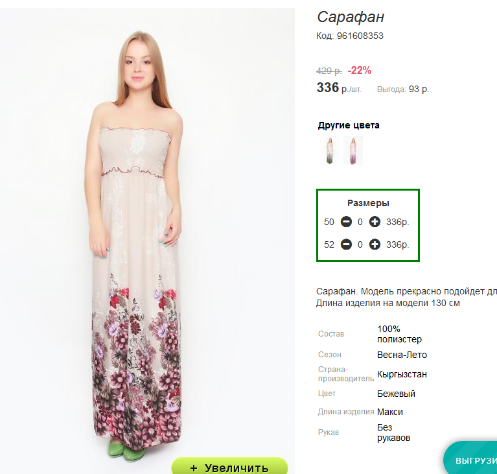Decrease quantity for size 52

coord(346,244)
